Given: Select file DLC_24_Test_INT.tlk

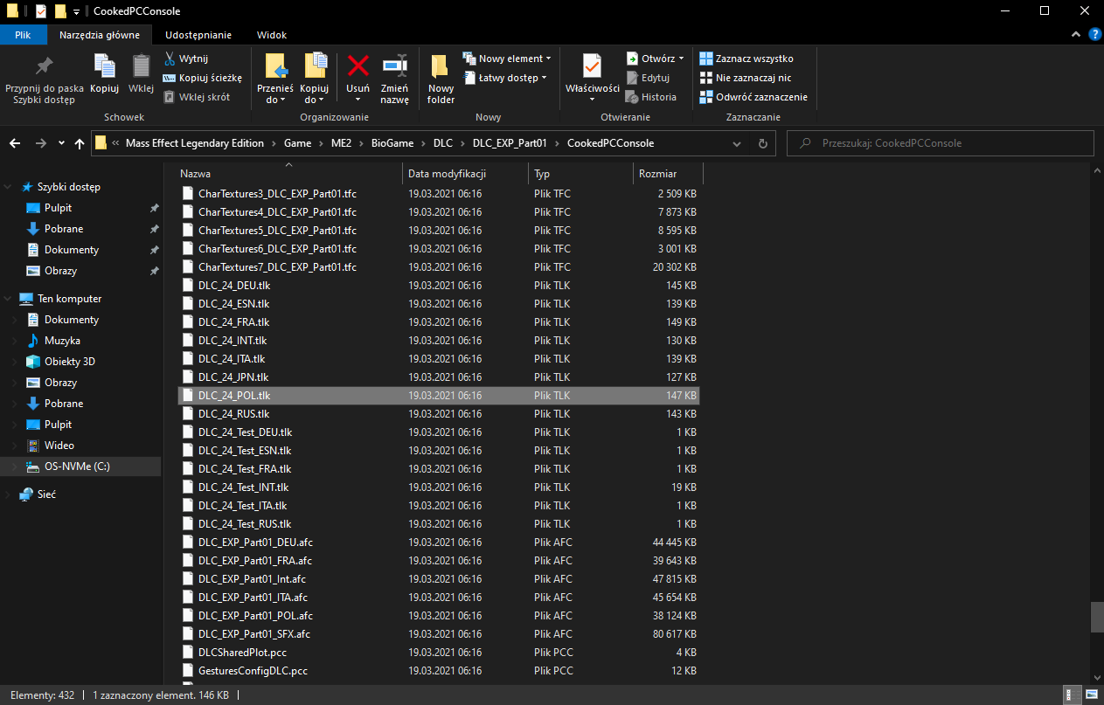Looking at the screenshot, I should click(x=243, y=487).
